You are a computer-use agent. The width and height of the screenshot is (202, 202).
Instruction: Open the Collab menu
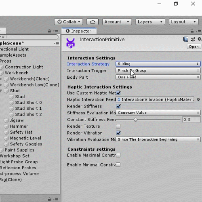coord(69,22)
